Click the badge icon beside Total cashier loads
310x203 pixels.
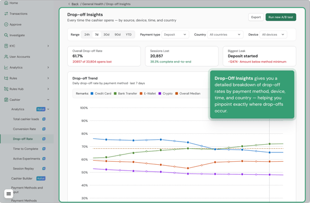[44, 119]
